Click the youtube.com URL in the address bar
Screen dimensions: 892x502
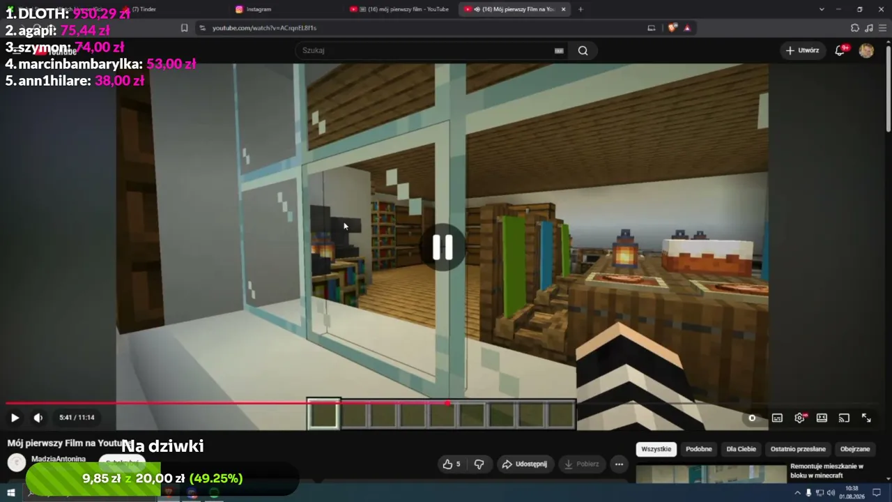[x=264, y=28]
